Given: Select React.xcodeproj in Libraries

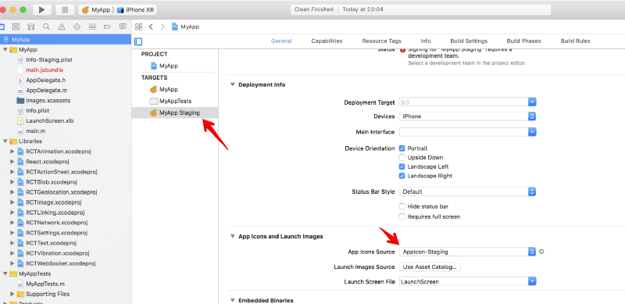Looking at the screenshot, I should (x=48, y=162).
